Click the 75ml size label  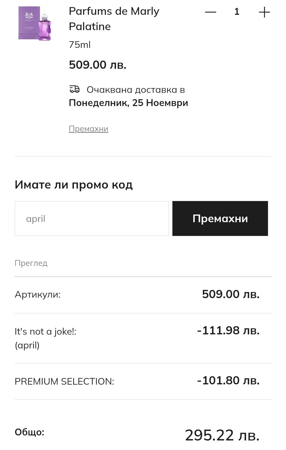click(80, 45)
